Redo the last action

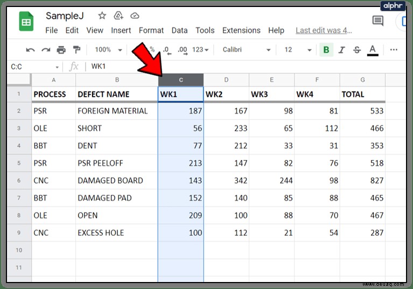46,50
